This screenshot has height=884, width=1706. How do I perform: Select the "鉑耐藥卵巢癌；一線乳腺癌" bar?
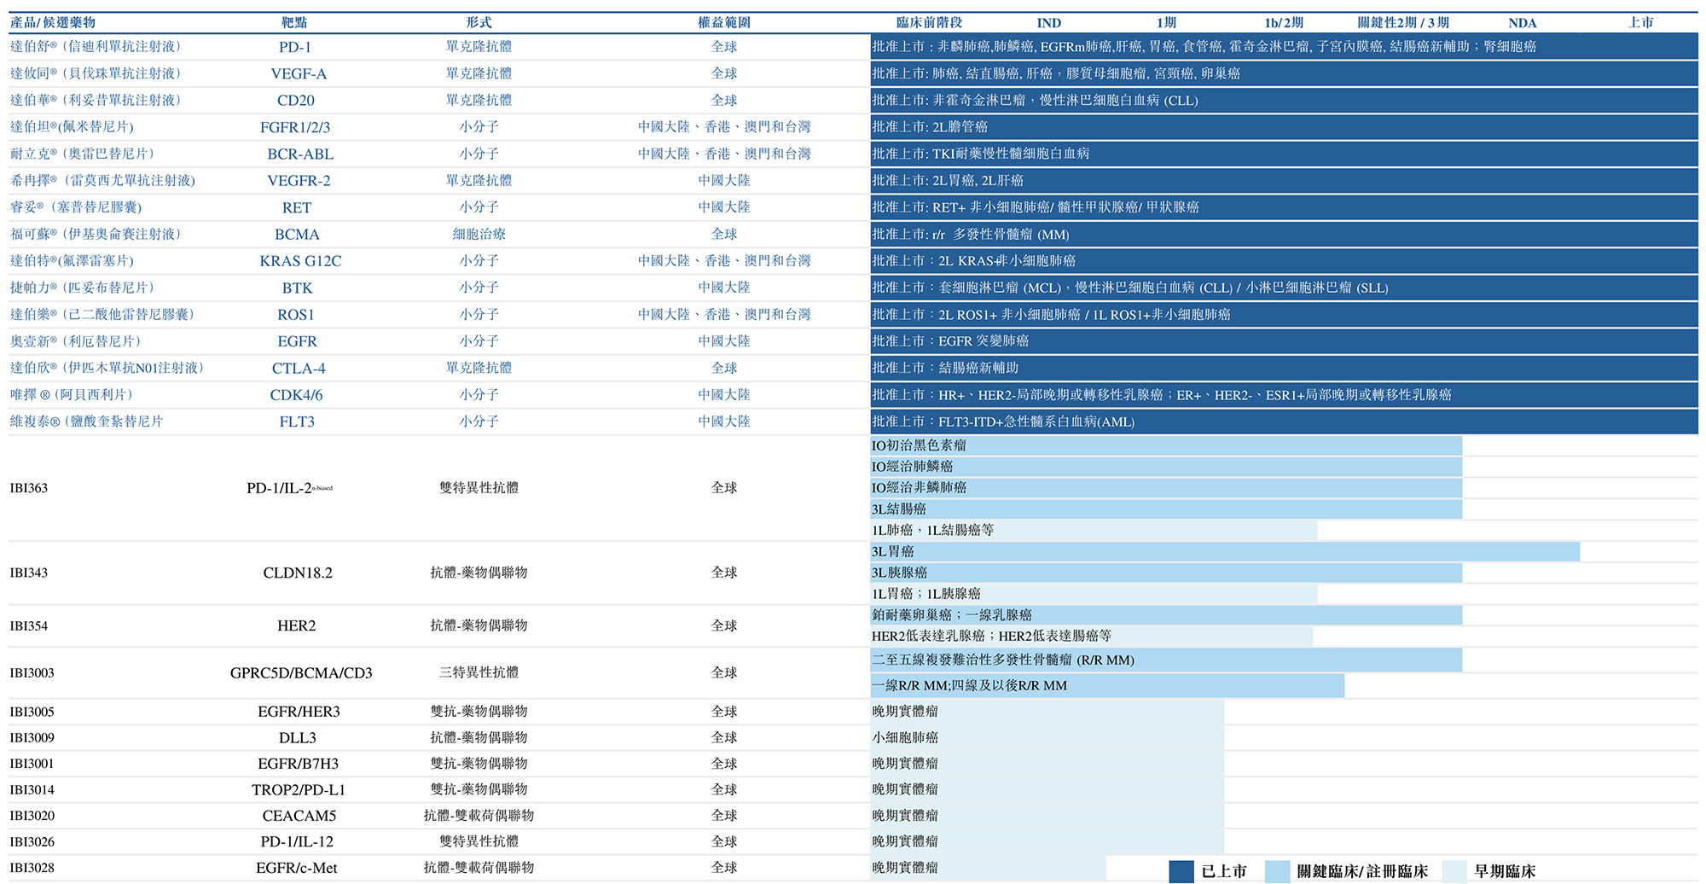tap(1166, 615)
